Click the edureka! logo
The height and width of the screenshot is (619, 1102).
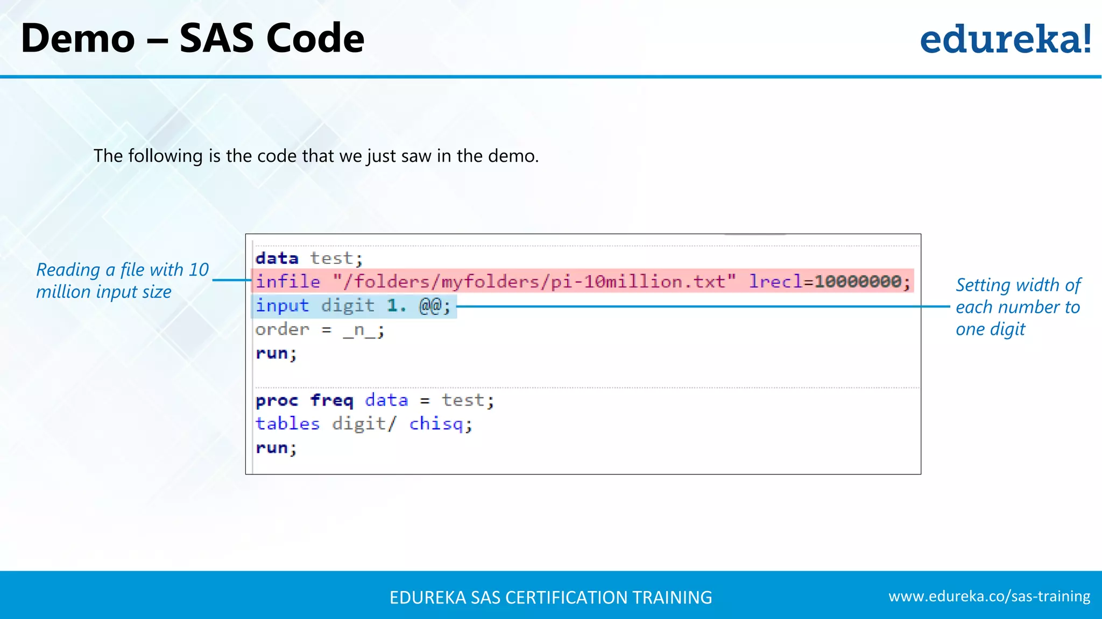tap(1006, 39)
